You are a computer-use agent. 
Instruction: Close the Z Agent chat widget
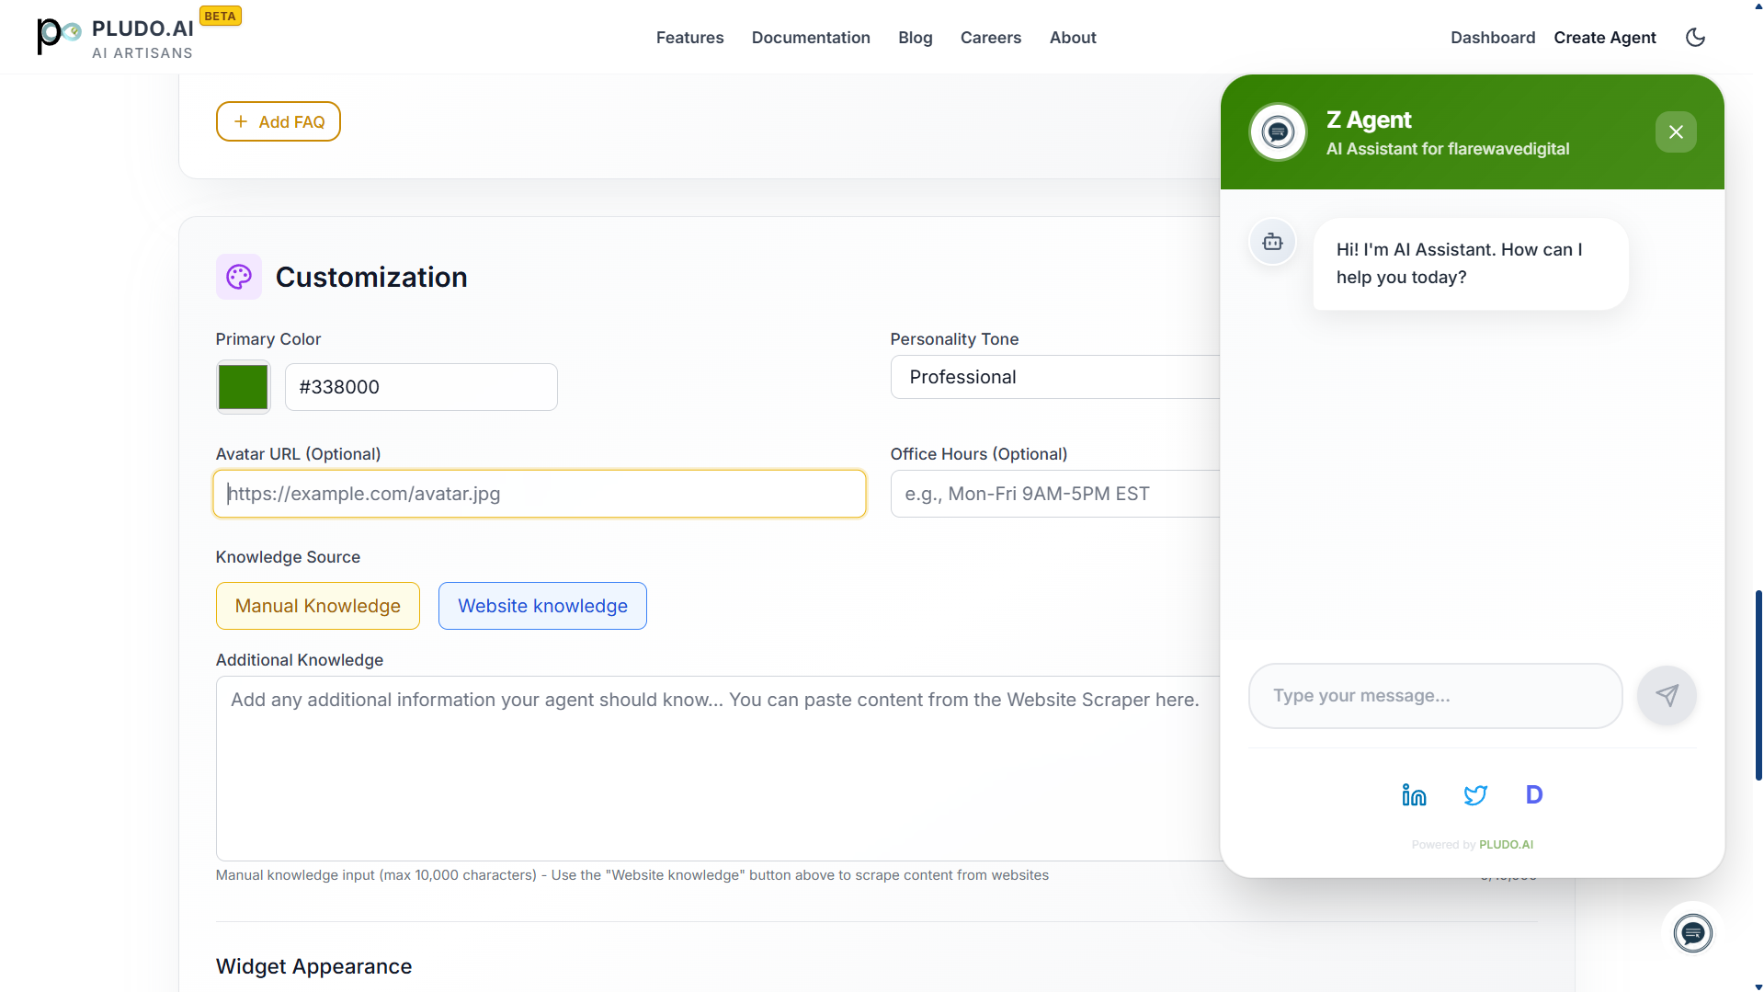(x=1675, y=131)
